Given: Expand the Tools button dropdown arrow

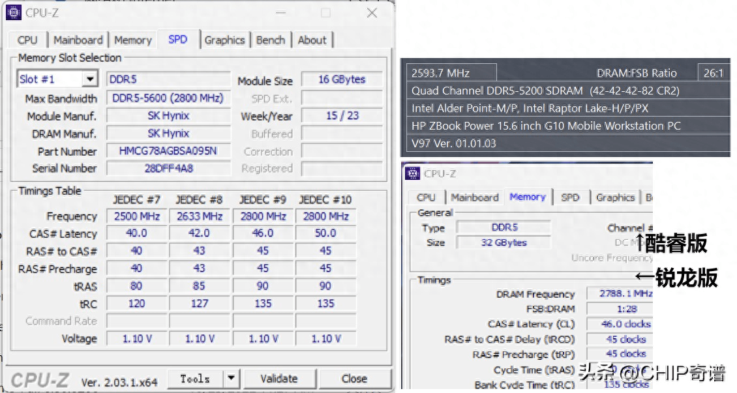Looking at the screenshot, I should (x=231, y=378).
